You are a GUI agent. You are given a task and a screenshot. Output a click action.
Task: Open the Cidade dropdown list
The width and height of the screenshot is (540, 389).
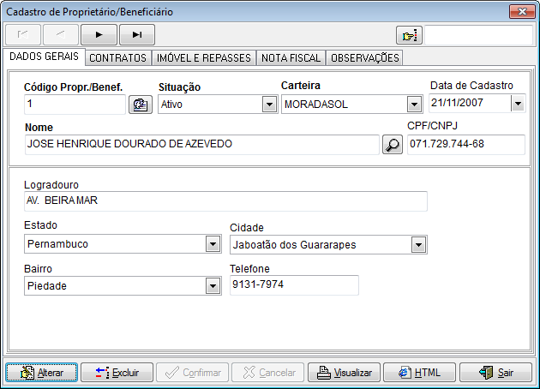tap(418, 245)
